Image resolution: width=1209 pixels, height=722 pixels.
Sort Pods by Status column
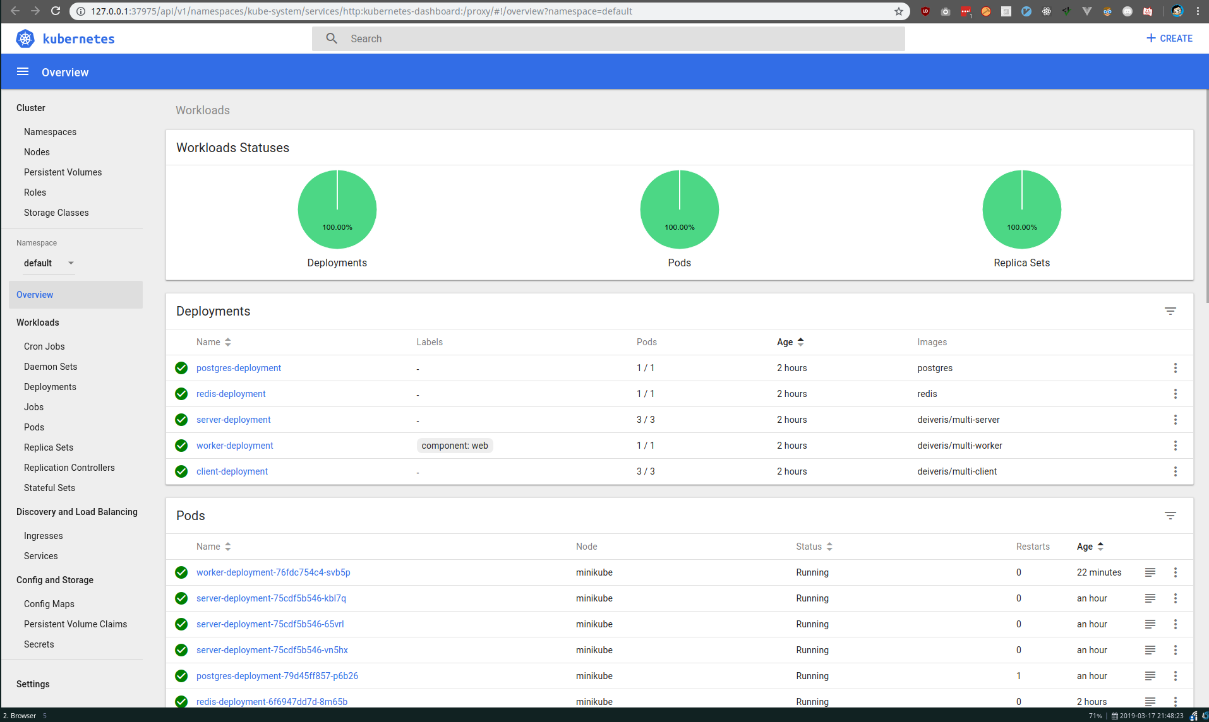coord(814,547)
